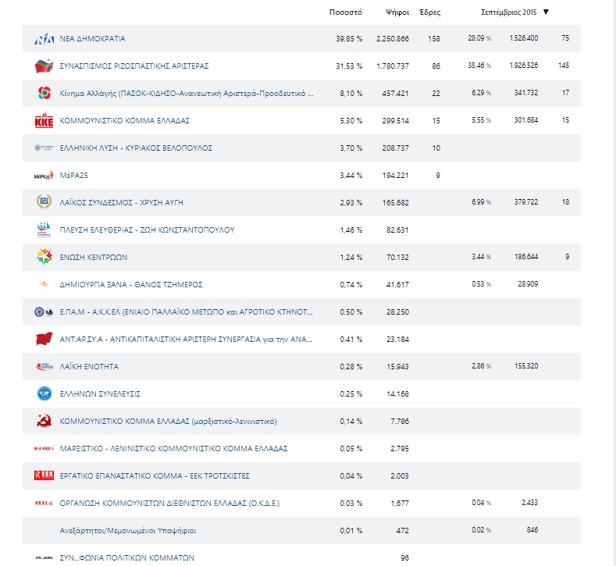Click the Ελλήνων Συνέλευσις blue round logo

(44, 393)
